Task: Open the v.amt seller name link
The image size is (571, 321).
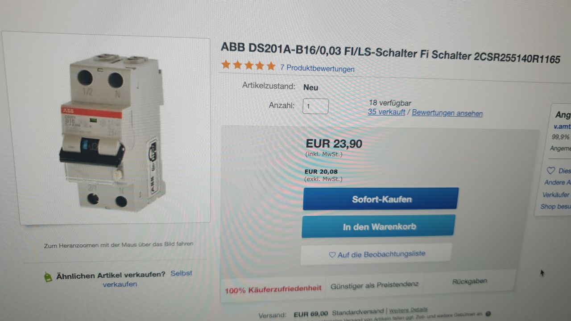Action: [x=562, y=127]
